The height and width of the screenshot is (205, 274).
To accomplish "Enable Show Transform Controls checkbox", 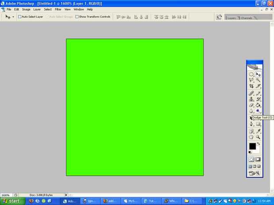I will [x=77, y=17].
